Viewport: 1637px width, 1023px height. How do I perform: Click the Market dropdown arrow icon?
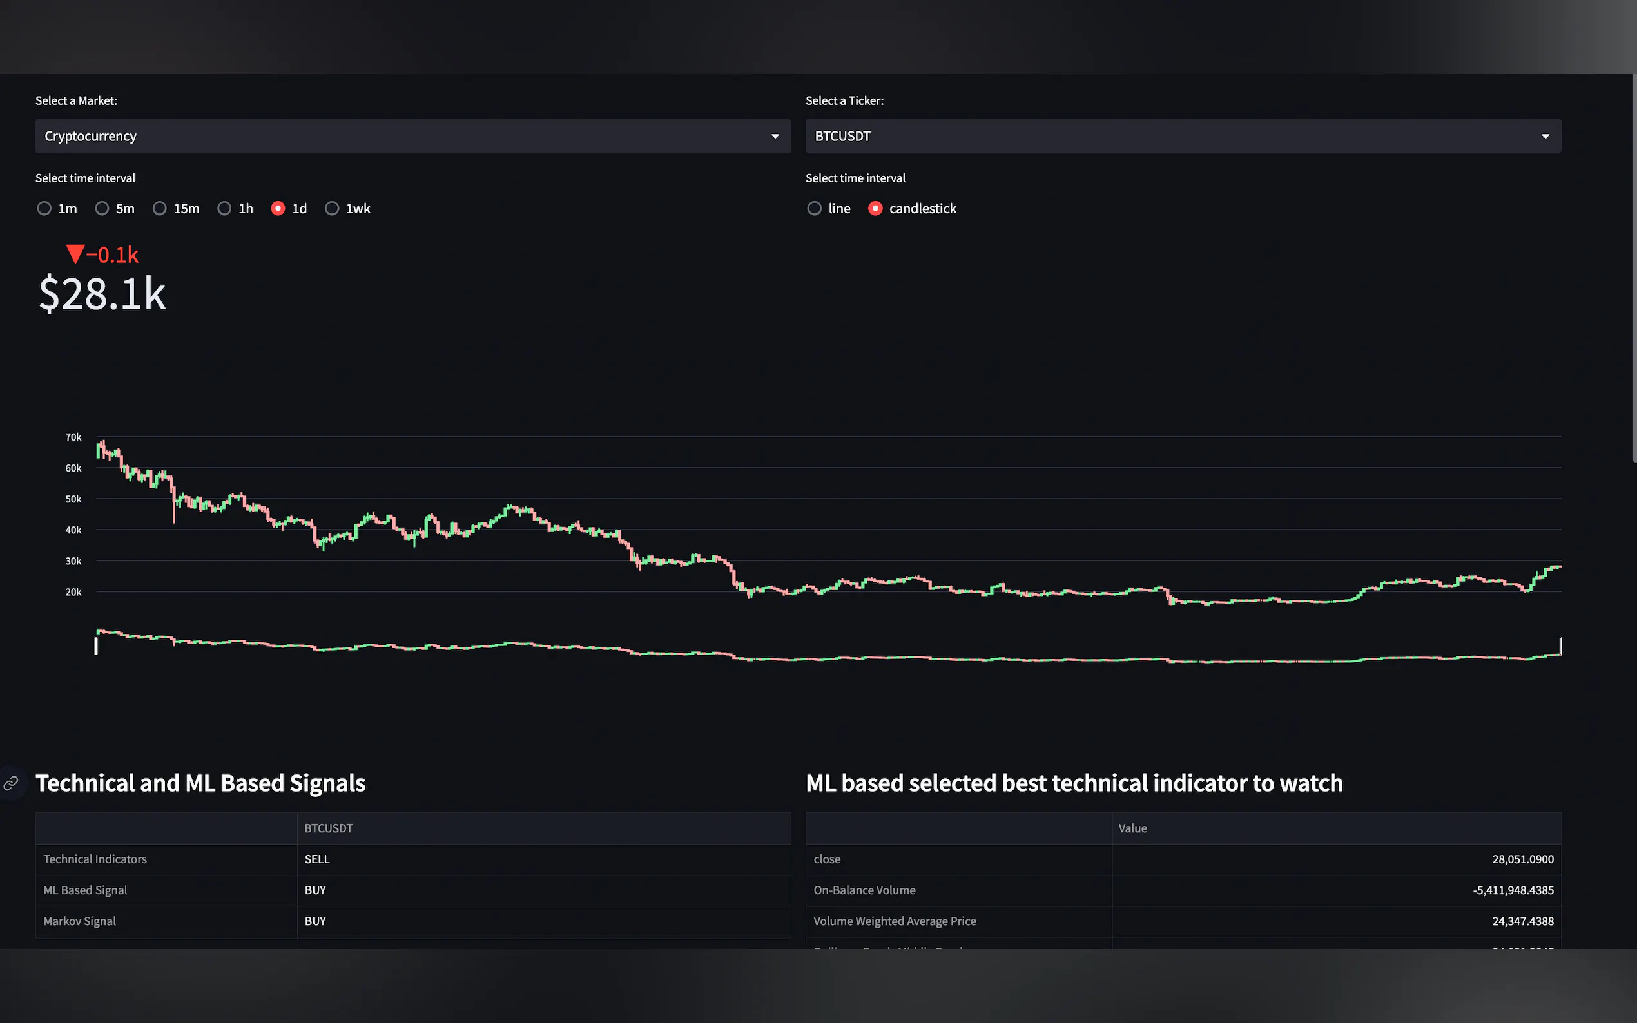[x=775, y=137]
